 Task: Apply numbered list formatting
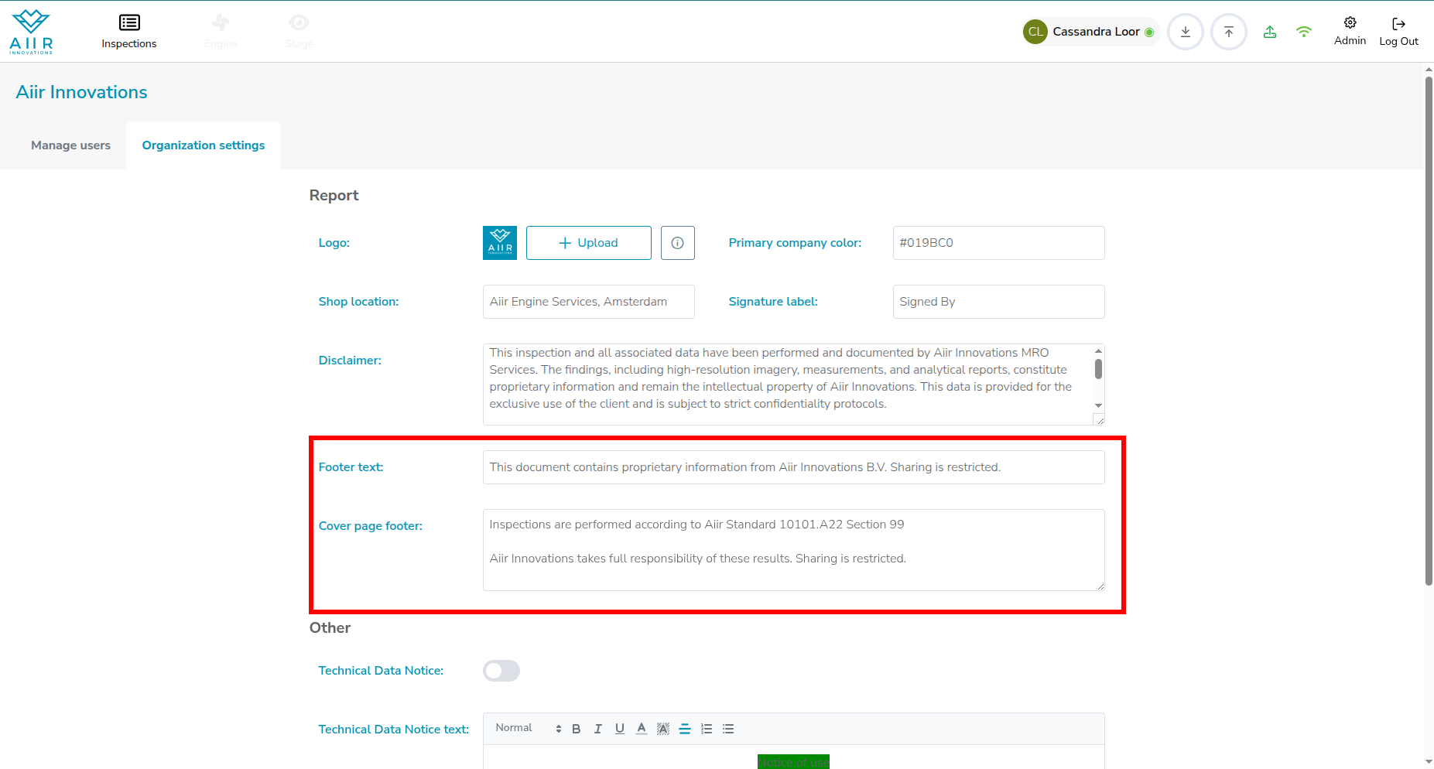[707, 729]
